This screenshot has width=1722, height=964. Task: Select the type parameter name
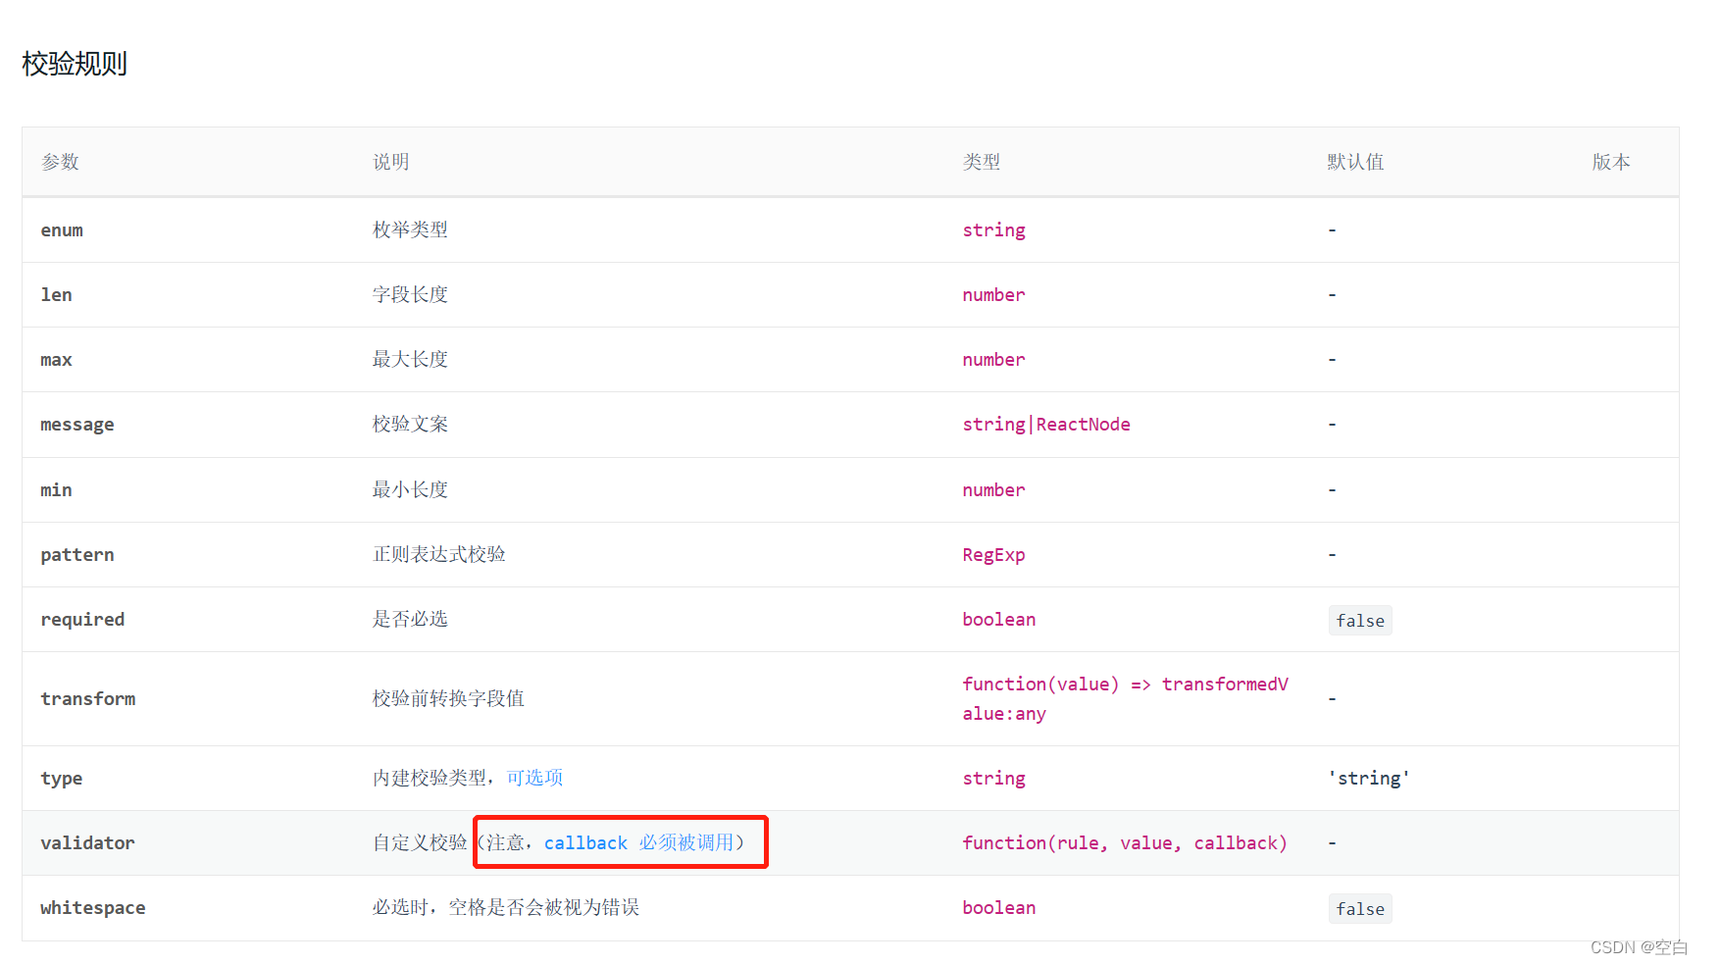tap(62, 779)
